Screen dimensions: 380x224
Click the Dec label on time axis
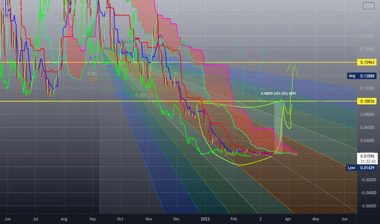(x=177, y=219)
